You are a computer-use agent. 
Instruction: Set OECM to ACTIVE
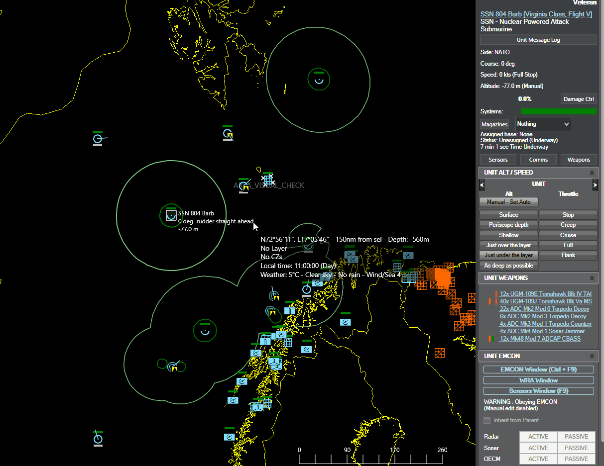[538, 459]
